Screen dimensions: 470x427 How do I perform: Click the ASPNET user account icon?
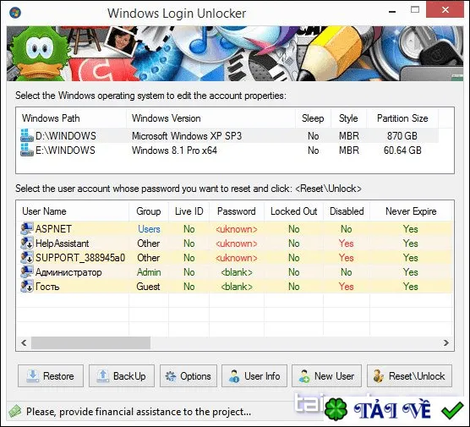[x=27, y=228]
